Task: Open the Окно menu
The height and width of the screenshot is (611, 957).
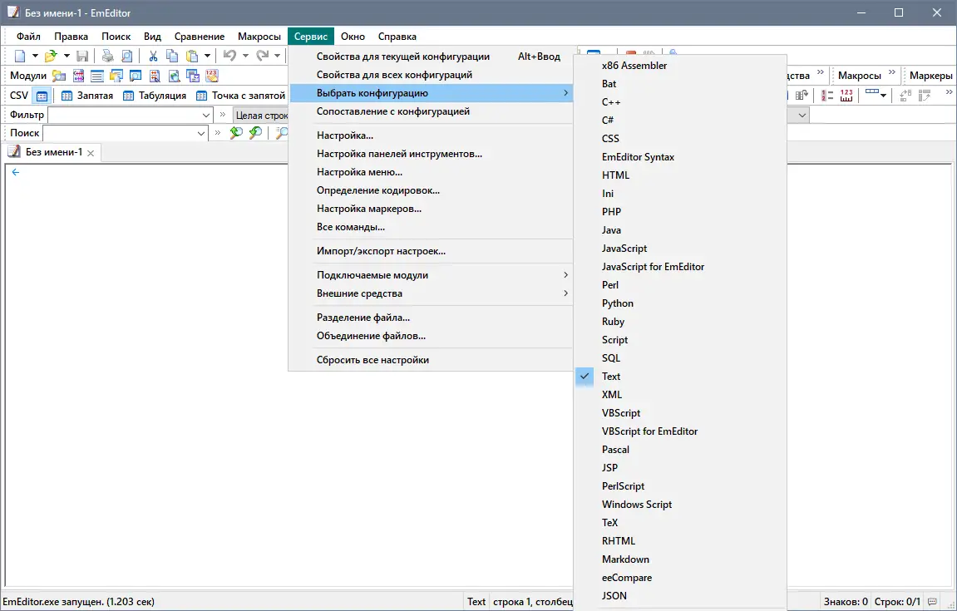Action: 353,36
